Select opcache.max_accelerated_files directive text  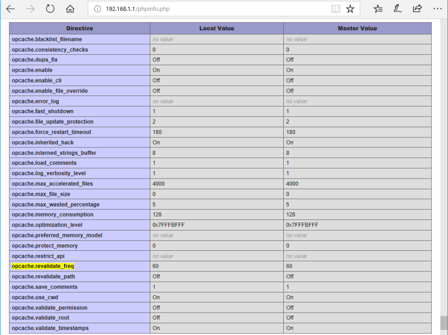tap(52, 184)
